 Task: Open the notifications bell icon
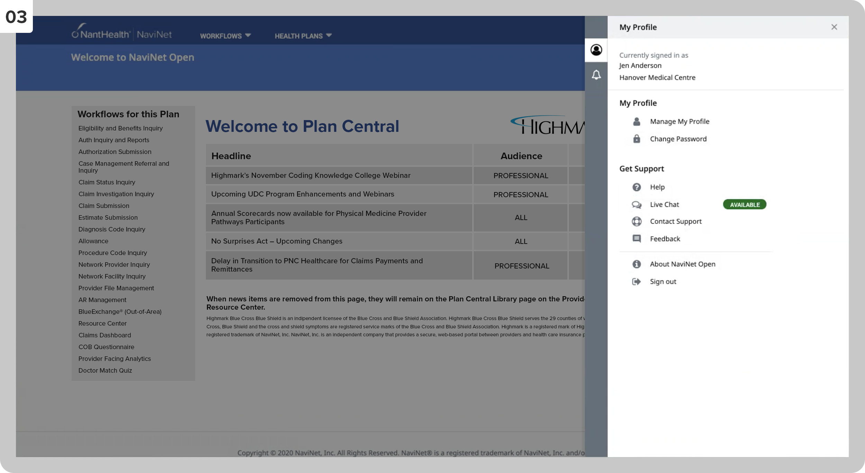click(x=596, y=75)
